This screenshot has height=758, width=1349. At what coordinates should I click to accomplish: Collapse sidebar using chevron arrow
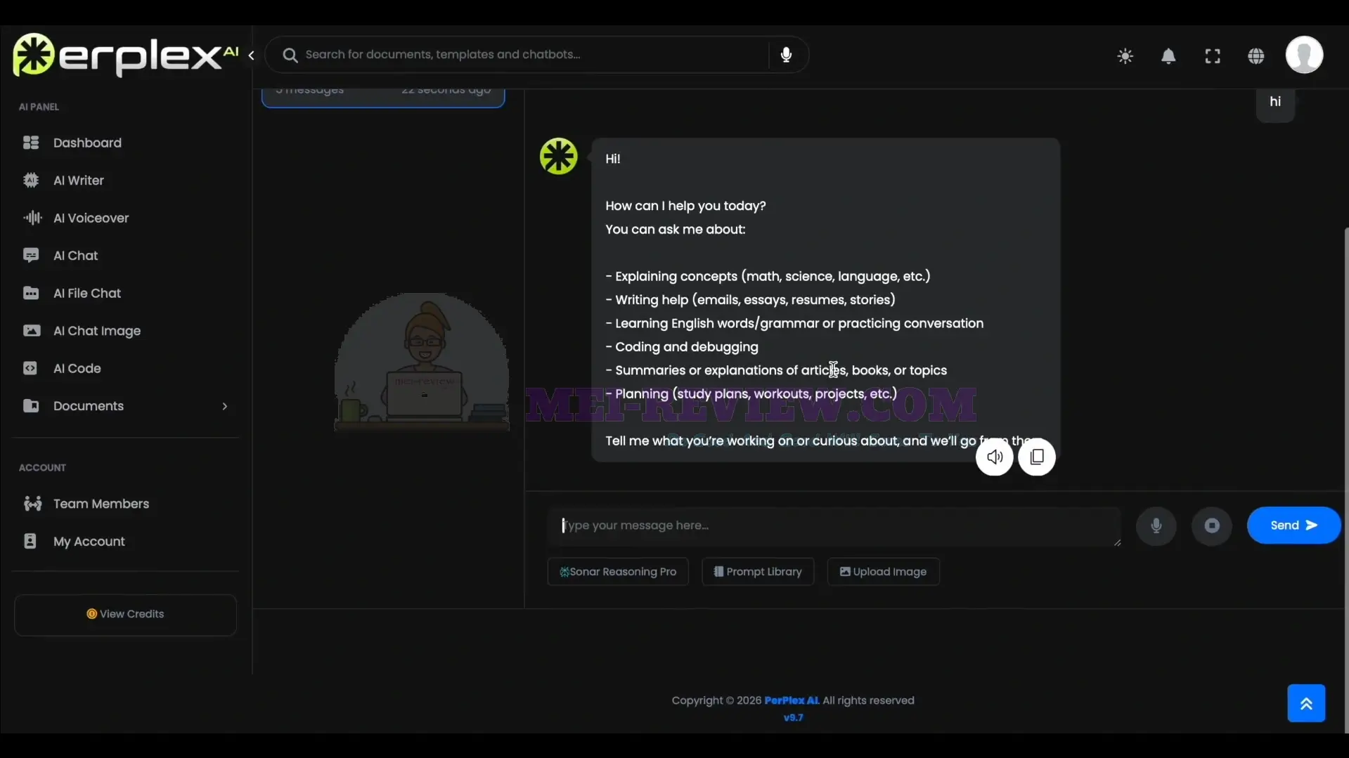click(x=251, y=55)
